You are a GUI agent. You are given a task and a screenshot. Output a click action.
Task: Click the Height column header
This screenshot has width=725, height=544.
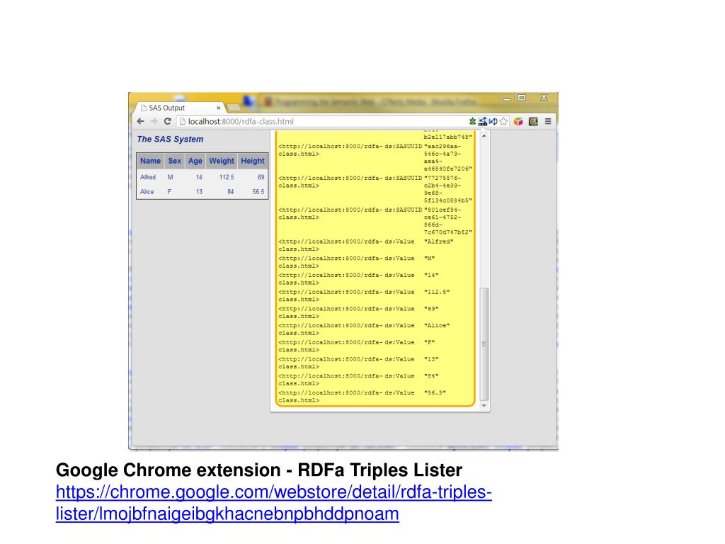(x=253, y=161)
